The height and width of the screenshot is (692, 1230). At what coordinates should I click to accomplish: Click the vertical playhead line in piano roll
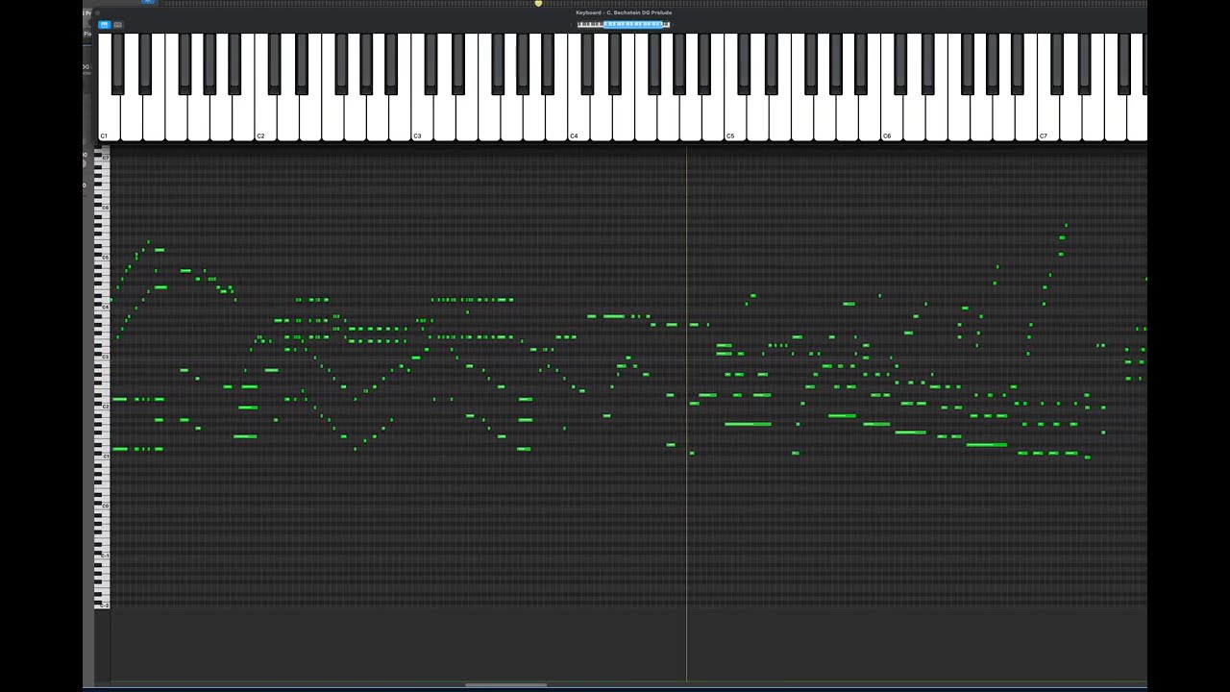686,413
